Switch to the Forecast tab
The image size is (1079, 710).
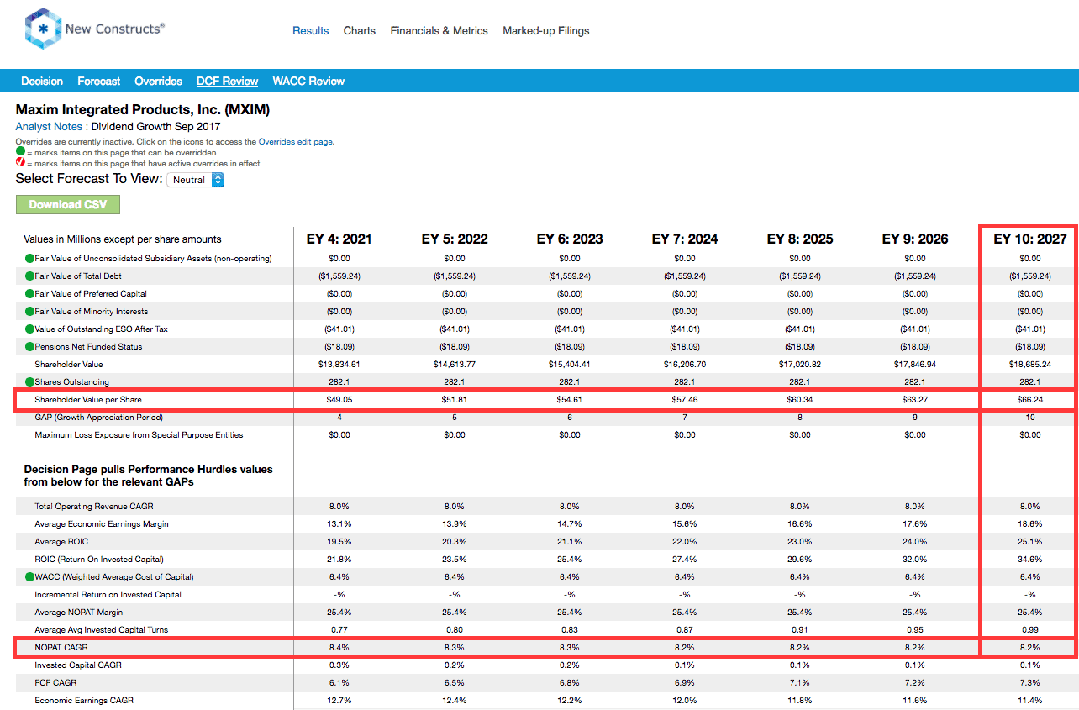(x=99, y=82)
